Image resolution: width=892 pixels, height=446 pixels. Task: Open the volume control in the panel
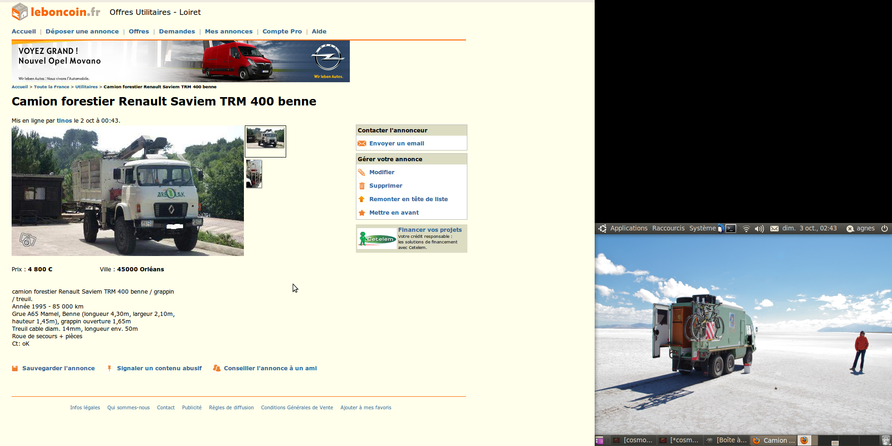coord(759,229)
